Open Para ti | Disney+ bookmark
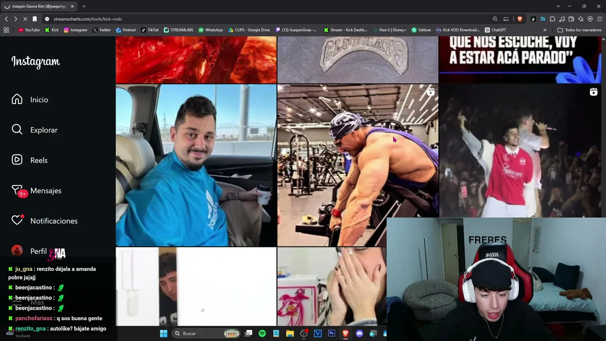Image resolution: width=606 pixels, height=341 pixels. [x=389, y=30]
